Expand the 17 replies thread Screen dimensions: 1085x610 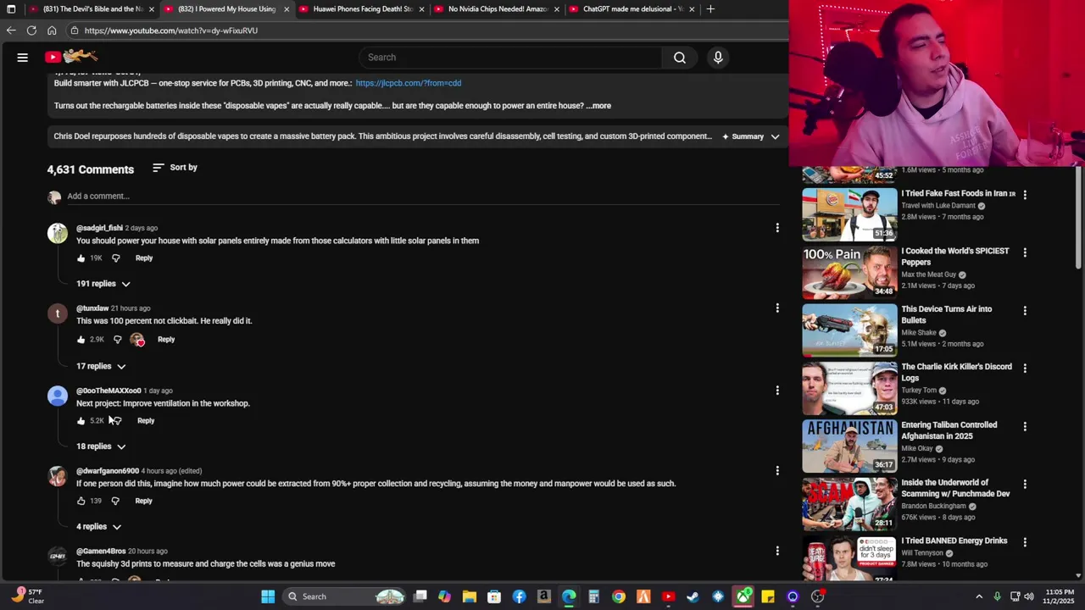click(x=101, y=366)
